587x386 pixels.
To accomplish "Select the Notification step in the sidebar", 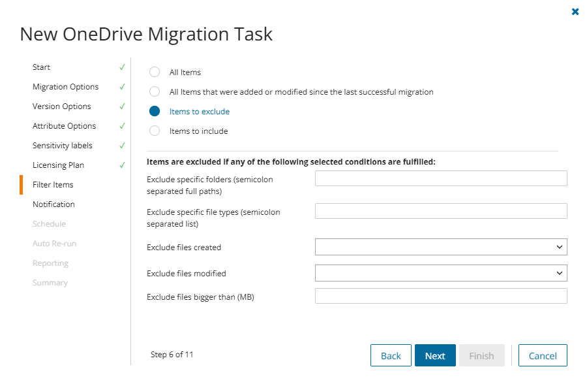I will pos(53,204).
